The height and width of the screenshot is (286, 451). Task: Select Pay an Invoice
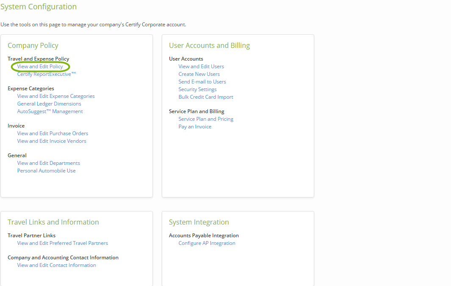[195, 126]
